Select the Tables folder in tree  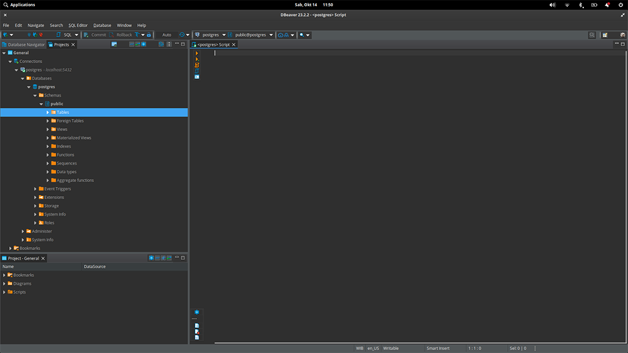click(63, 113)
